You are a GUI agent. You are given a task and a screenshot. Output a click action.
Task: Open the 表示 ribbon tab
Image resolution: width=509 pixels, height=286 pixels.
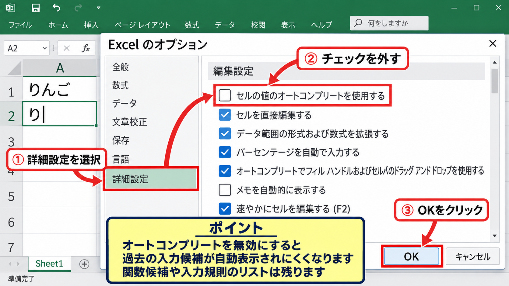(288, 25)
